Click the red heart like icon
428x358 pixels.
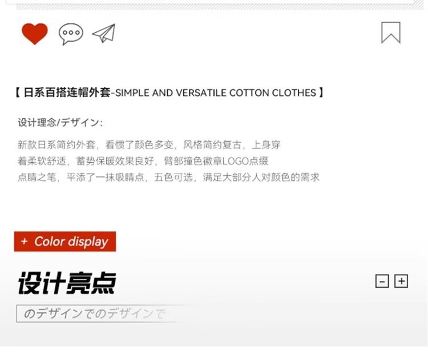point(35,34)
